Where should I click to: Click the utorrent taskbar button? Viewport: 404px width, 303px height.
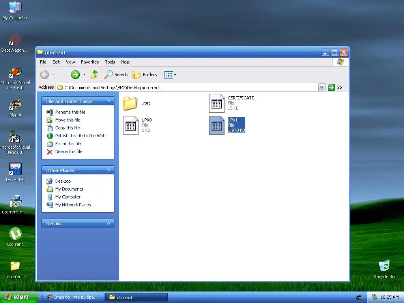tap(137, 297)
